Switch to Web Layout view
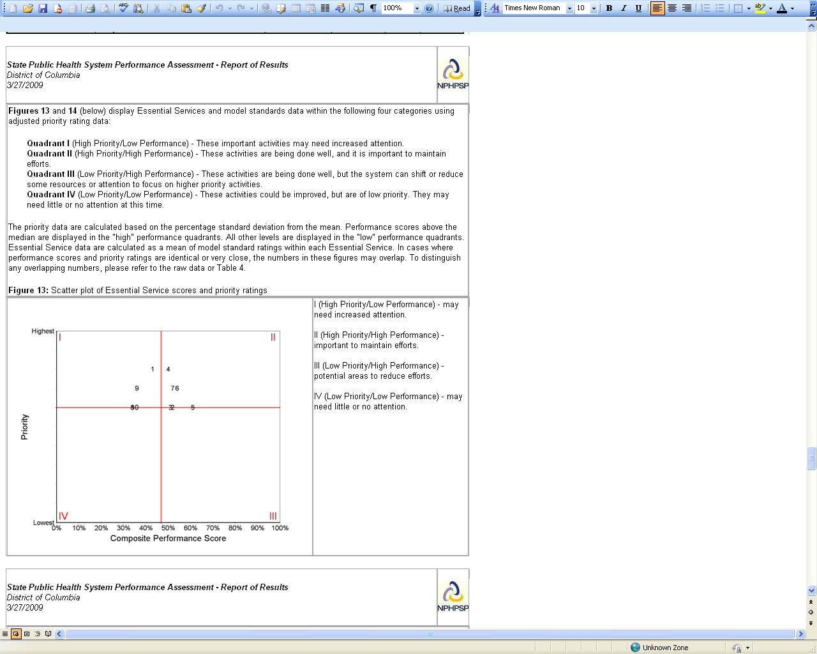 tap(16, 634)
